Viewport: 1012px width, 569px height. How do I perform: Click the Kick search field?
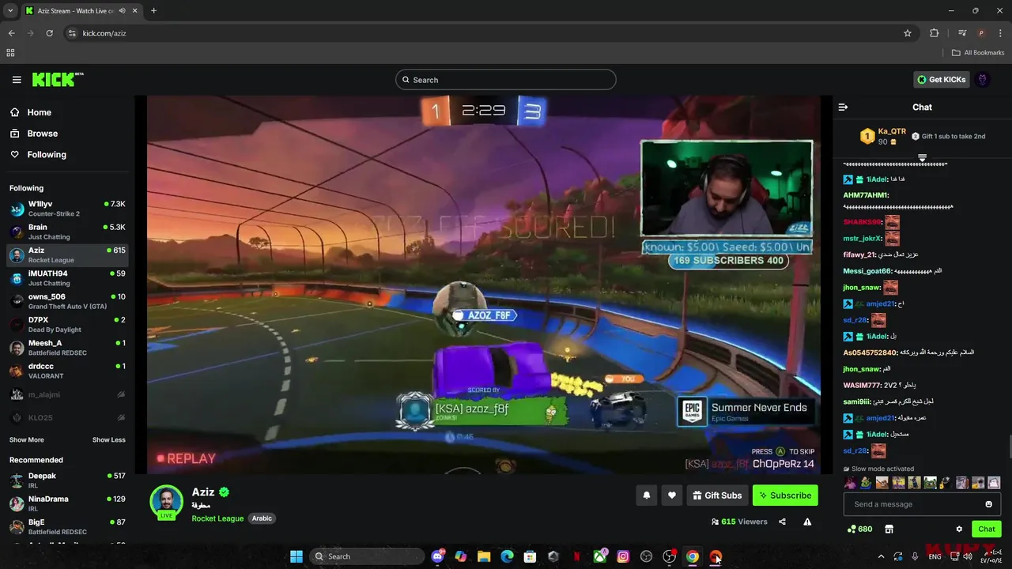(x=506, y=80)
